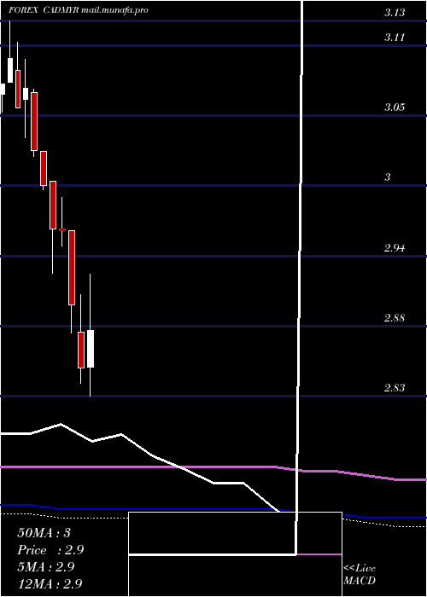Click the Price : 2.9 readout
The width and height of the screenshot is (427, 597).
[50, 550]
